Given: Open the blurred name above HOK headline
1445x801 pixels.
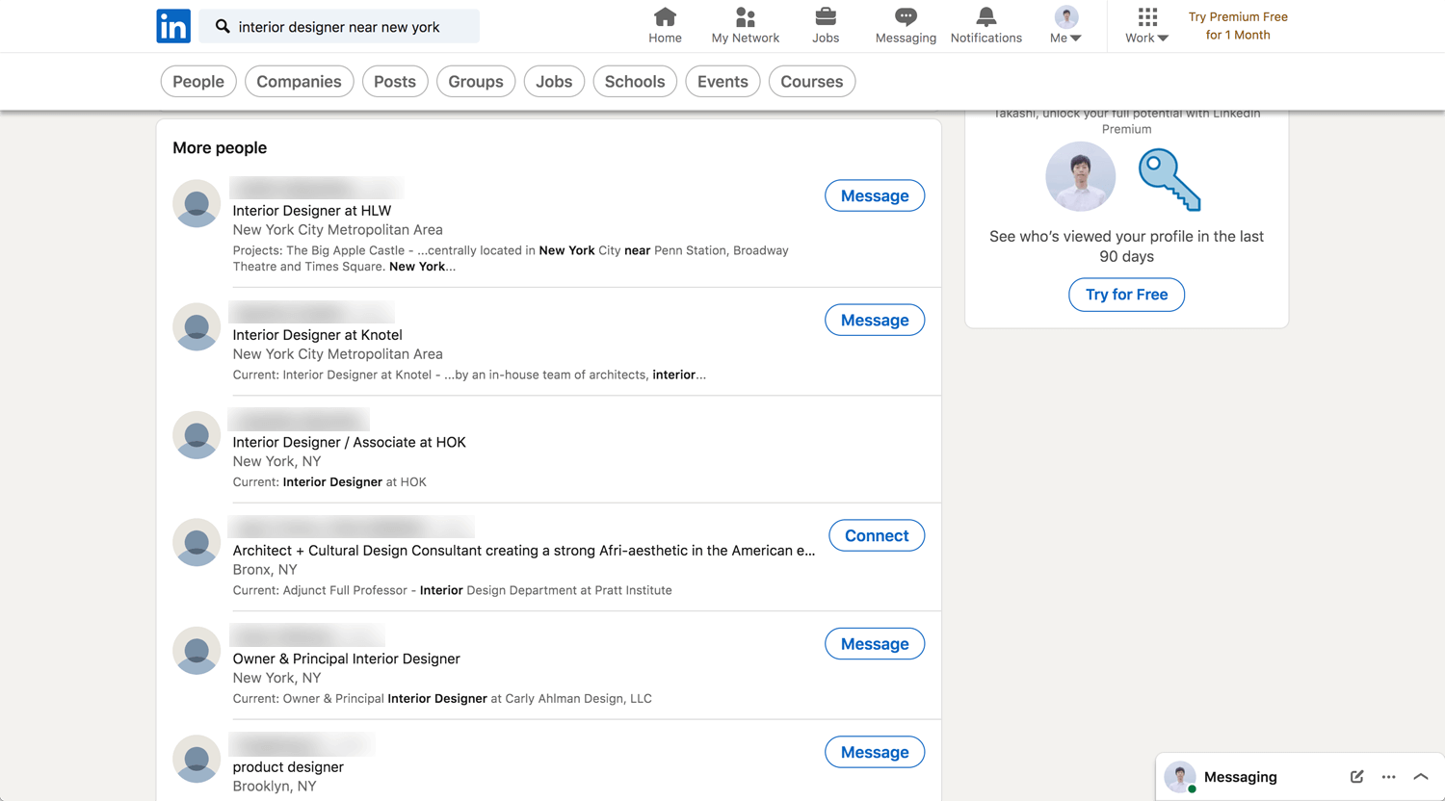Looking at the screenshot, I should pyautogui.click(x=299, y=420).
